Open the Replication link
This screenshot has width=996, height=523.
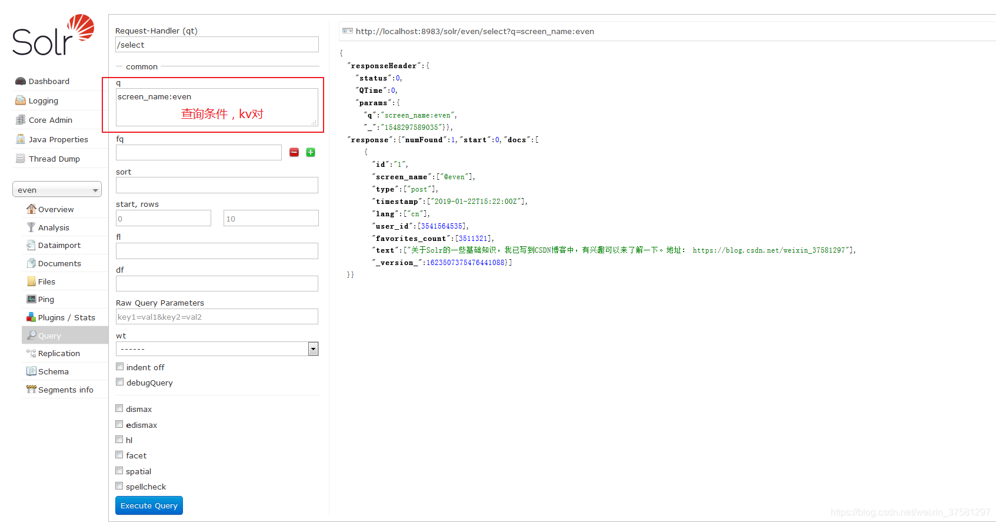[x=59, y=353]
